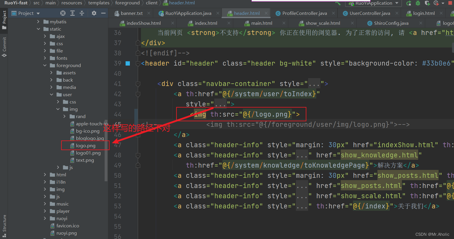This screenshot has height=239, width=454.
Task: Switch to UserController.java editor tab
Action: (x=370, y=13)
